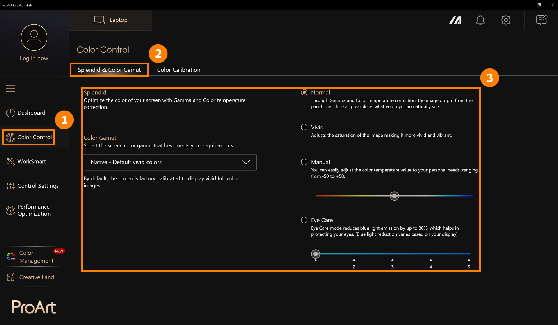Open Performance Optimization section
Image resolution: width=558 pixels, height=325 pixels.
34,210
